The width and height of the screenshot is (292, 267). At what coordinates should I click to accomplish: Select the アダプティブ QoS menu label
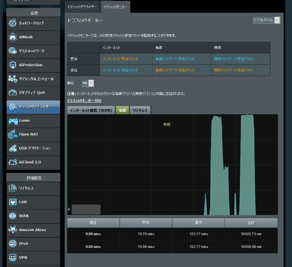pos(32,93)
